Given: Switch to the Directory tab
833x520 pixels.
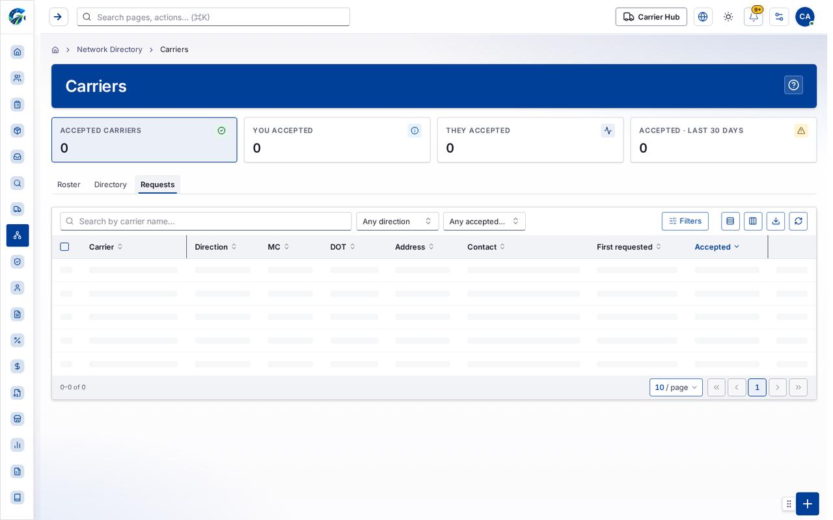Looking at the screenshot, I should (111, 185).
